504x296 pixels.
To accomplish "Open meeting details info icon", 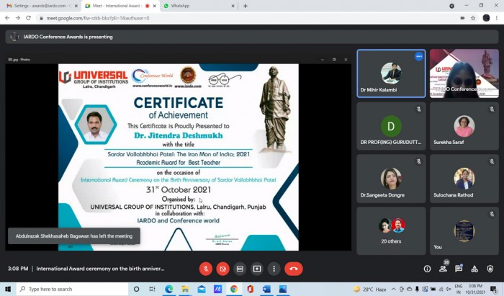I will click(427, 269).
